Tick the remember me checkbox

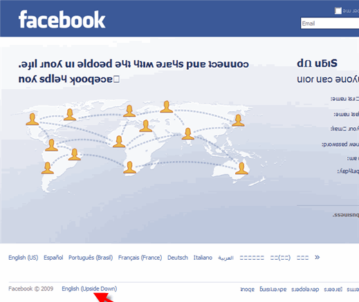(338, 10)
